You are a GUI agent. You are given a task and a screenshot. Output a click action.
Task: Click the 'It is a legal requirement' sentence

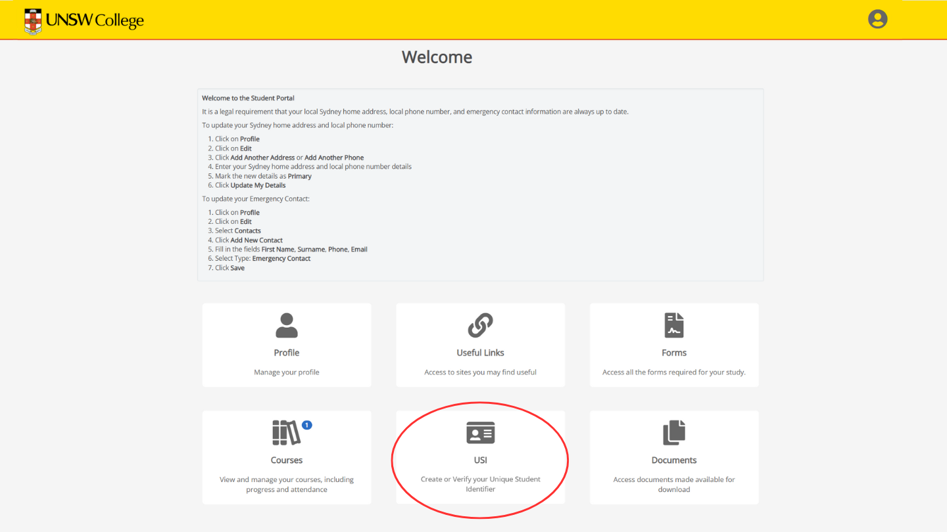pyautogui.click(x=415, y=112)
